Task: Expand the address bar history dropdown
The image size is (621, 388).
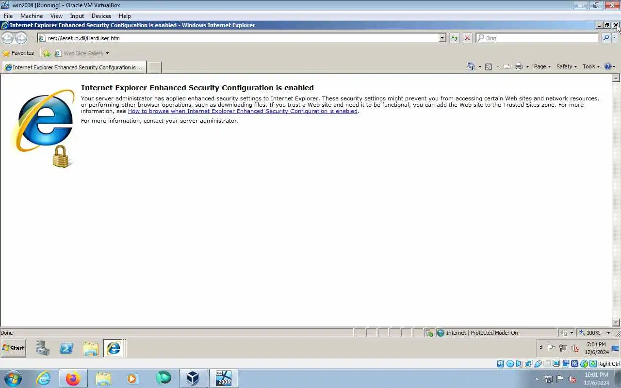Action: point(442,38)
